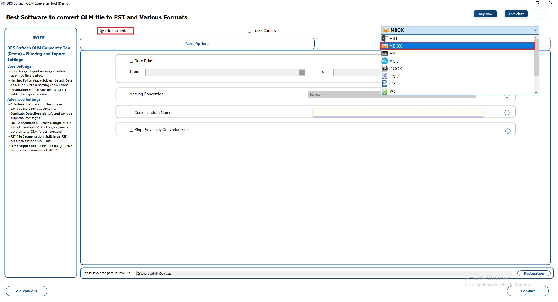Open the From date calendar picker
The height and width of the screenshot is (302, 558).
[x=302, y=72]
